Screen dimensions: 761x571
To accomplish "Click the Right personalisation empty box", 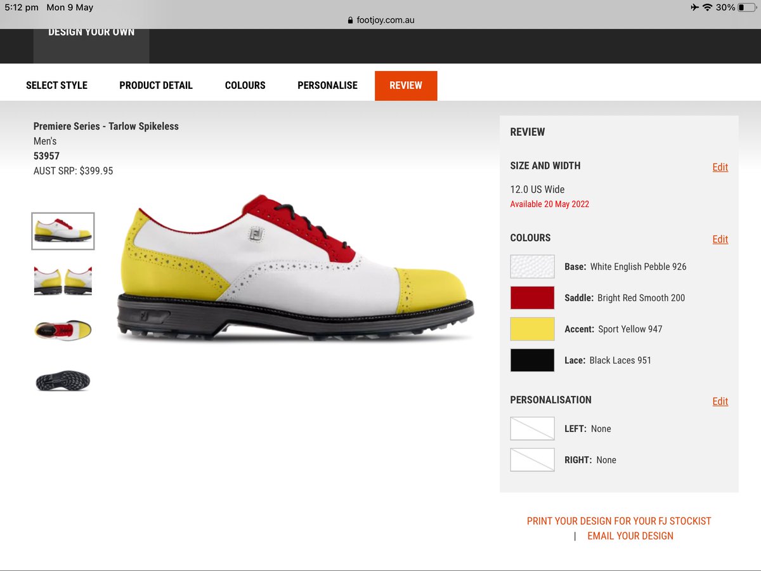I will pyautogui.click(x=532, y=459).
